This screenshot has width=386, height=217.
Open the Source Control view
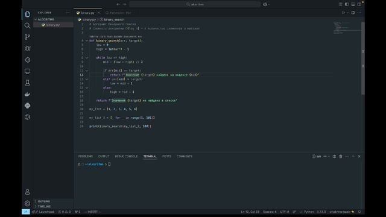(27, 37)
